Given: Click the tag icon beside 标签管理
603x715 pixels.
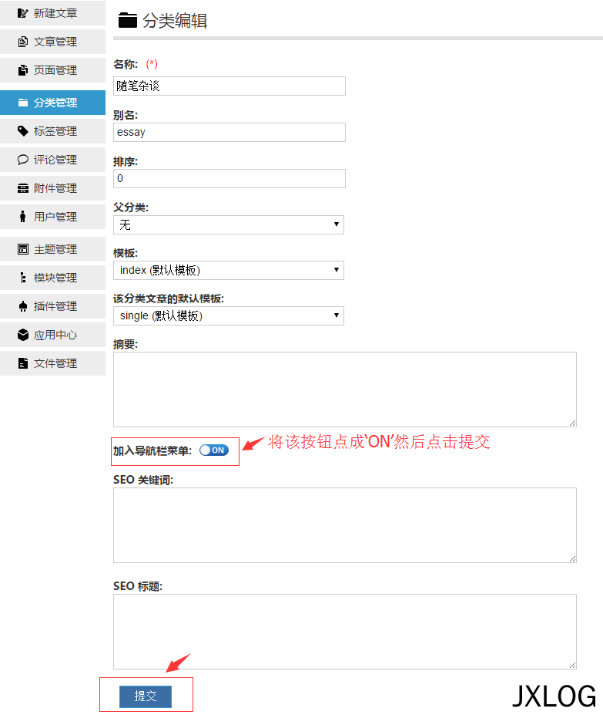Looking at the screenshot, I should (23, 131).
